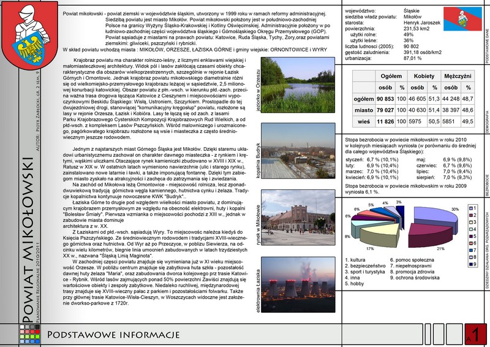The height and width of the screenshot is (347, 490).
Task: Click the '9. ochrona środowiska' legend entry
Action: (x=415, y=278)
